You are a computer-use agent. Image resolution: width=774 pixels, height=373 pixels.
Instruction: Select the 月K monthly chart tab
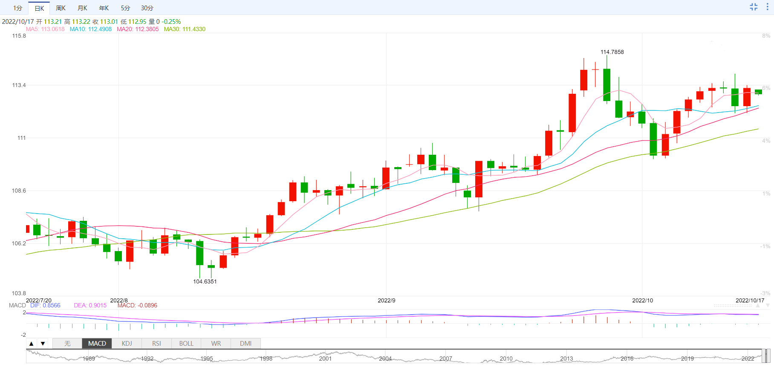[x=83, y=8]
